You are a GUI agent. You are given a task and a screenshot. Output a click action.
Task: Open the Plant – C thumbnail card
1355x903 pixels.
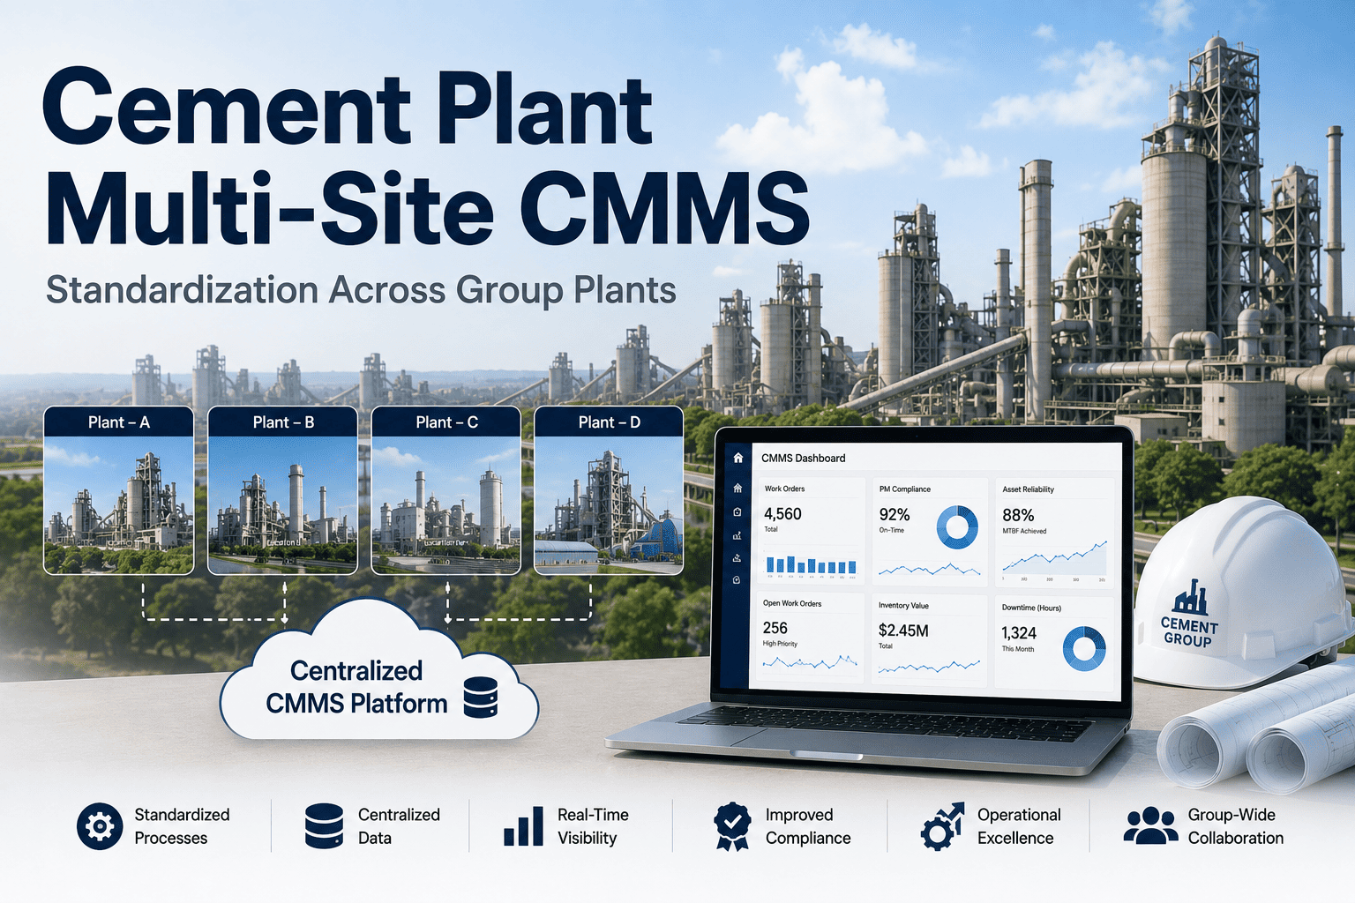(x=446, y=490)
